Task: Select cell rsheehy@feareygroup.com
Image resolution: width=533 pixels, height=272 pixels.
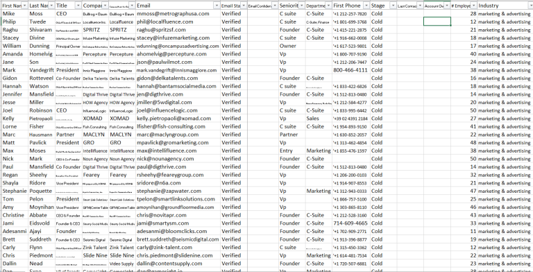Action: tap(178, 175)
